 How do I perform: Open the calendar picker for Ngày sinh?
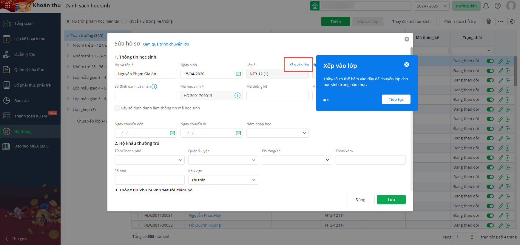click(238, 74)
